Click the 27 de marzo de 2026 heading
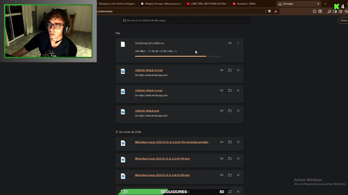 [x=128, y=132]
